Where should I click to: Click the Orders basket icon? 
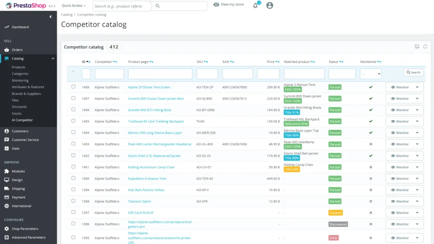(x=7, y=50)
